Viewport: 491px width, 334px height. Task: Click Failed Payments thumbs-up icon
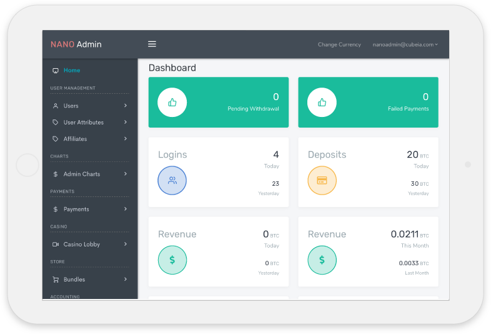coord(322,102)
